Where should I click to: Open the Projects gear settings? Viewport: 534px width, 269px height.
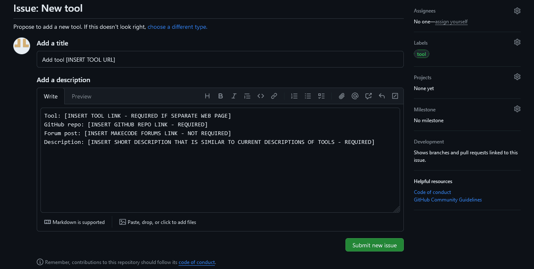pos(517,77)
